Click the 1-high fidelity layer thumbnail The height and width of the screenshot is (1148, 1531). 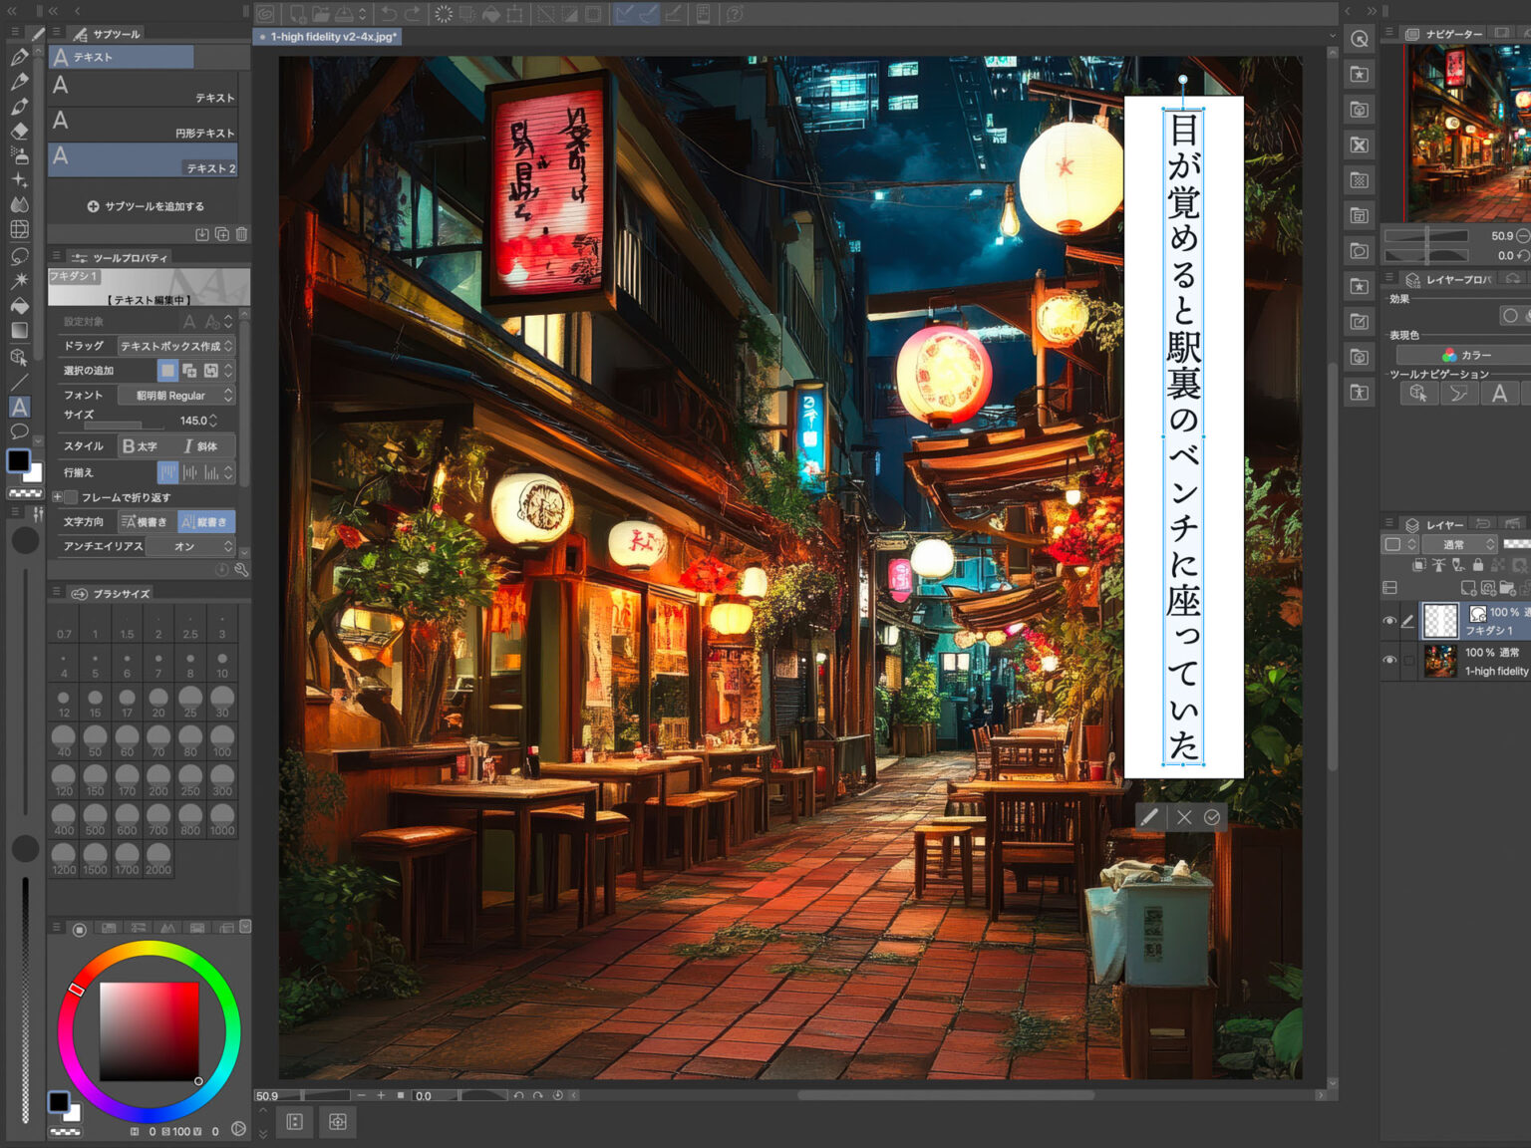(x=1442, y=661)
